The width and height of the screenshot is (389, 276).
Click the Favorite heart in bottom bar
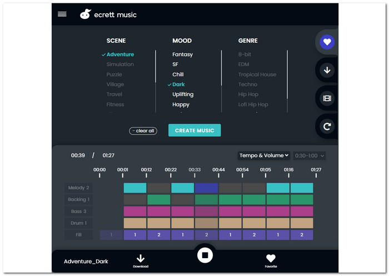click(271, 259)
